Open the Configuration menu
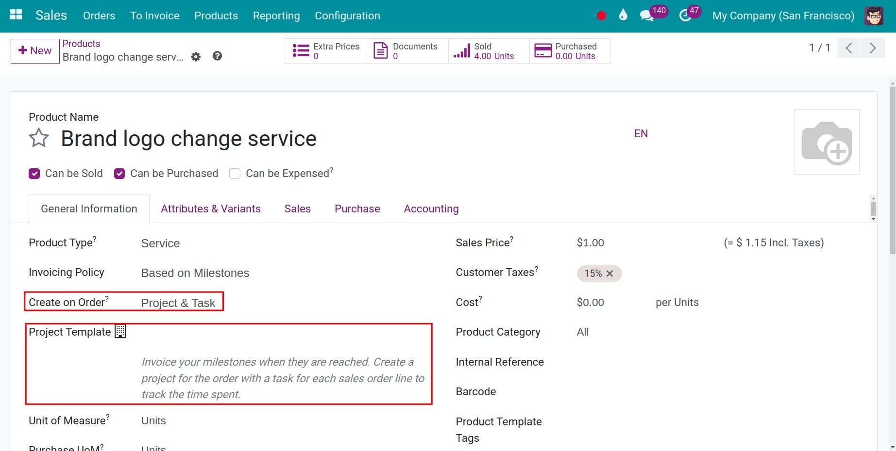Screen dimensions: 896x451 click(x=347, y=16)
